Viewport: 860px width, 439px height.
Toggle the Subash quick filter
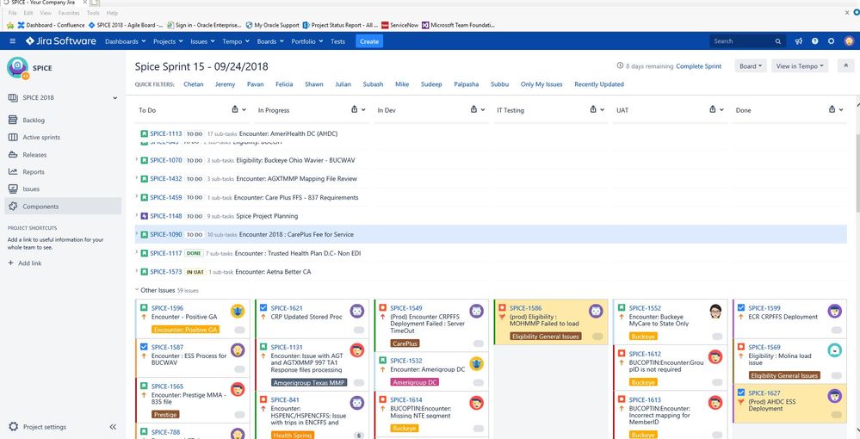[x=373, y=84]
